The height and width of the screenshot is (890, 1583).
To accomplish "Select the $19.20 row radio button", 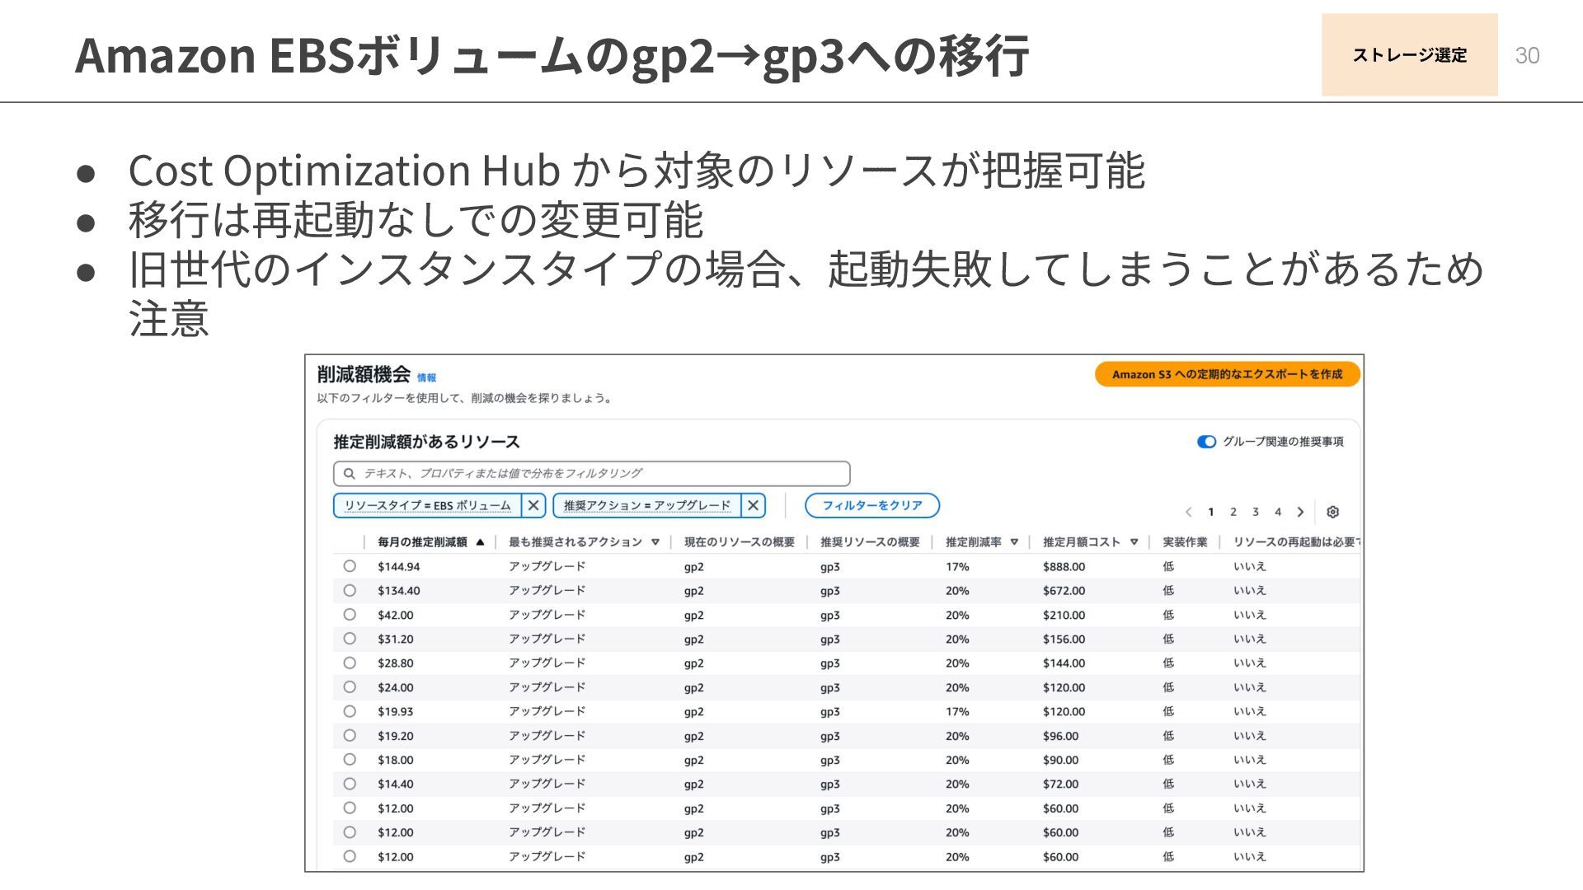I will pyautogui.click(x=350, y=735).
